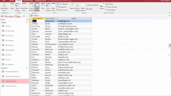Image resolution: width=171 pixels, height=96 pixels.
Task: Create a new Macro
Action: [x=102, y=6]
